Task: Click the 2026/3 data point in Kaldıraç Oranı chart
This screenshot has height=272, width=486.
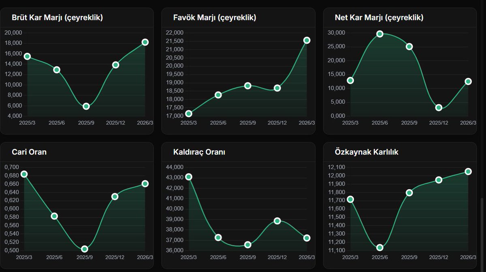Action: point(307,238)
